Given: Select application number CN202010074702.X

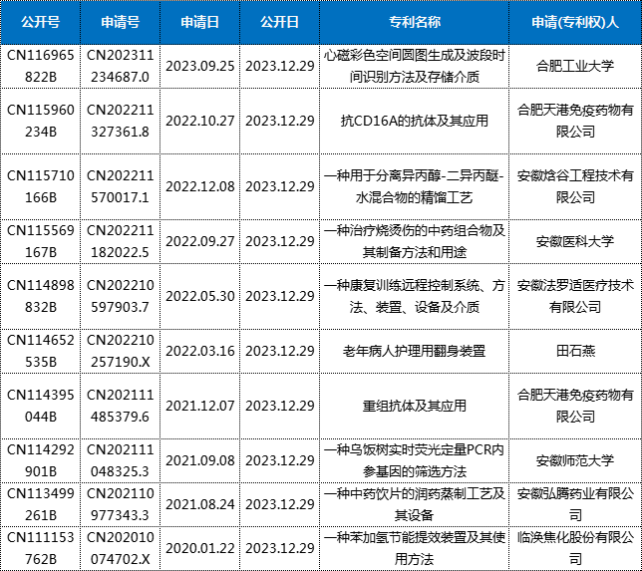Looking at the screenshot, I should pyautogui.click(x=120, y=548).
